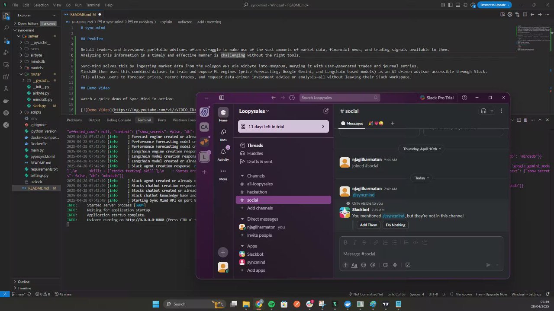Expand the airbyte folder in Explorer
The height and width of the screenshot is (311, 554).
coord(36,55)
